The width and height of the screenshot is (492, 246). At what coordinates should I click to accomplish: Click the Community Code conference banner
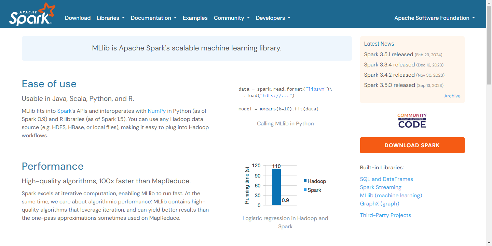[x=412, y=121]
